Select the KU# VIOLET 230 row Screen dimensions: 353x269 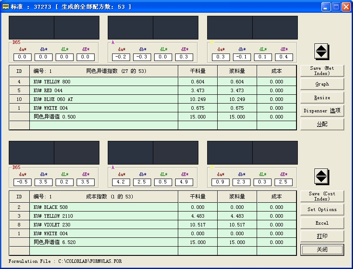click(x=153, y=225)
